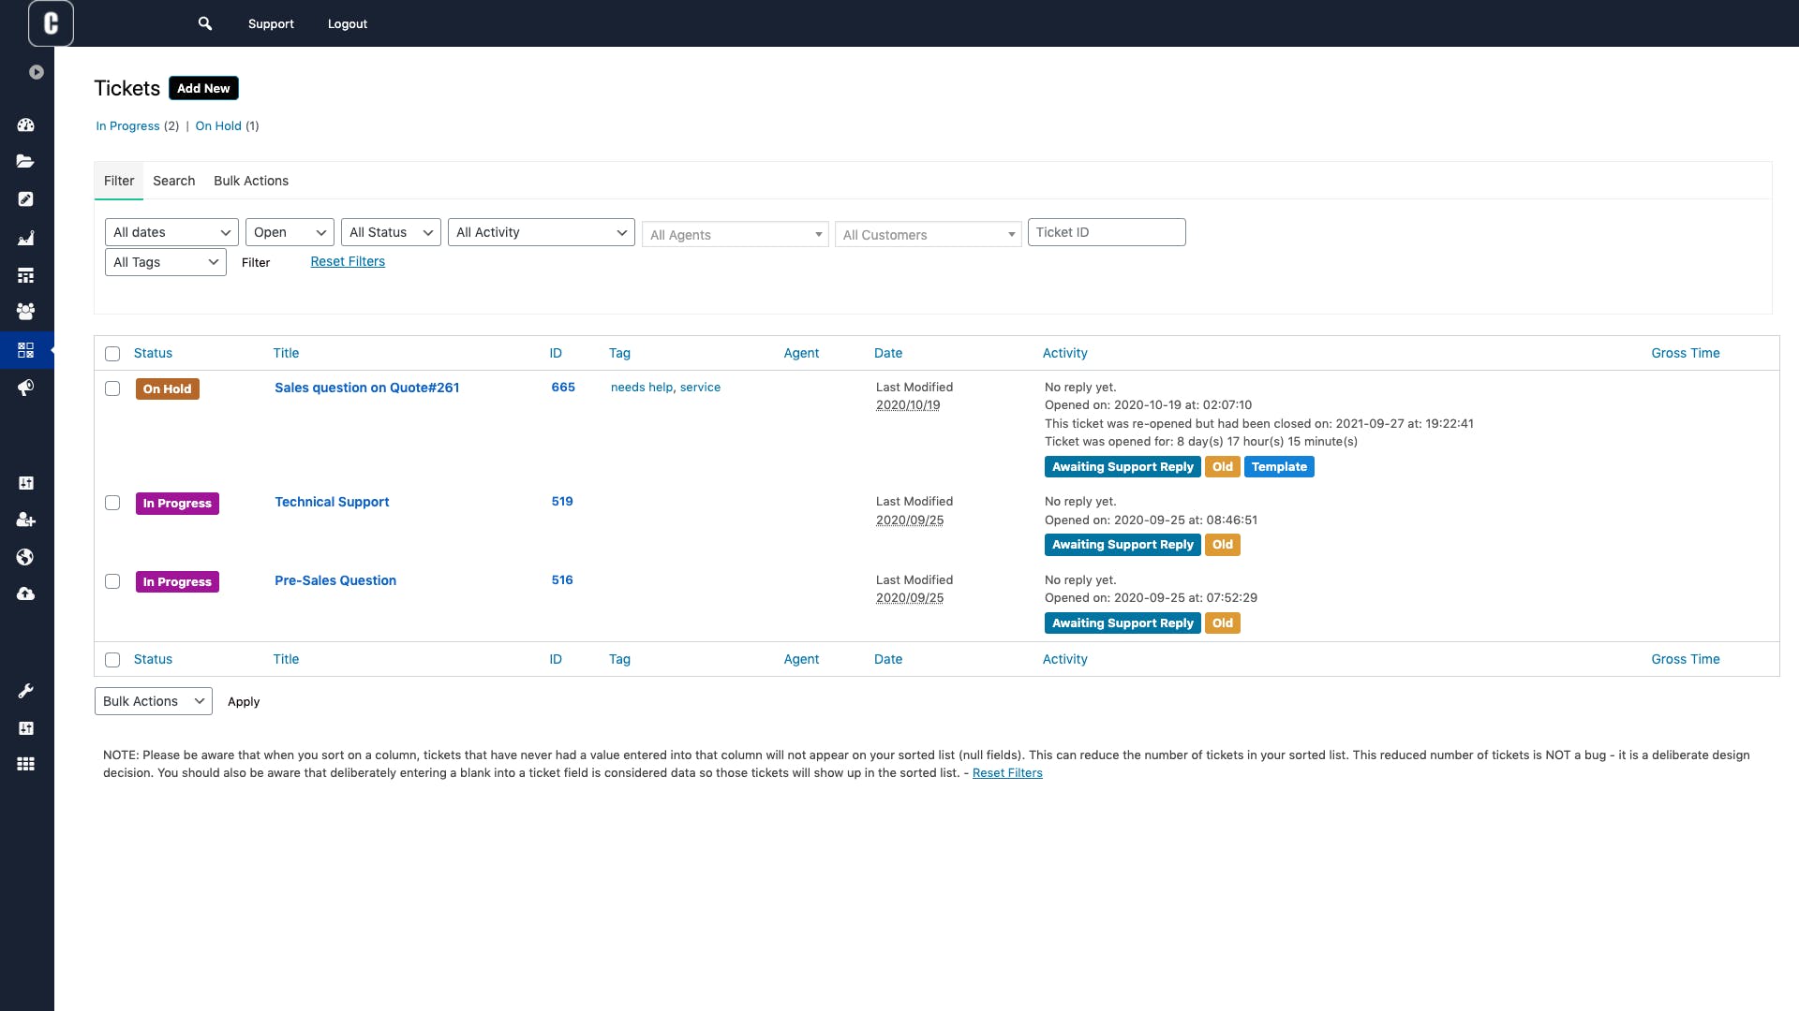Screen dimensions: 1799x1011
Task: Click the add user sidebar icon
Action: [26, 520]
